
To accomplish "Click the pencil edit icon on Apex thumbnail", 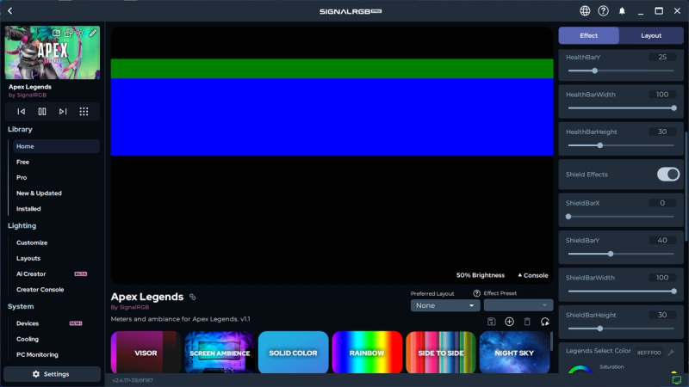I will pyautogui.click(x=91, y=33).
